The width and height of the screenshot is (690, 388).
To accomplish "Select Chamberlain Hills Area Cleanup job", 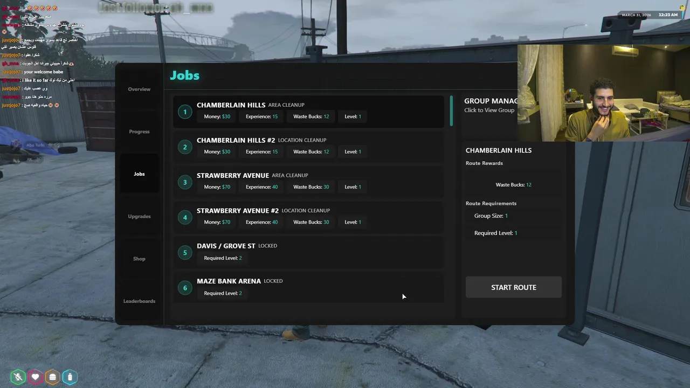I will click(309, 112).
